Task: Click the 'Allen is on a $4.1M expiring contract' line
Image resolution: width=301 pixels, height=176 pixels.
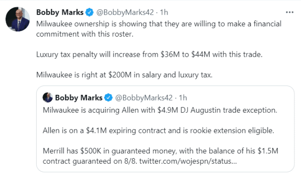Action: (x=158, y=130)
